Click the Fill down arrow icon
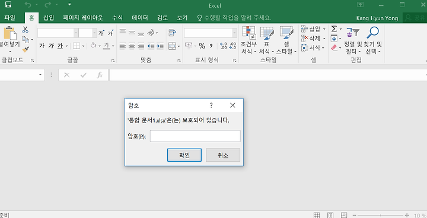Image resolution: width=427 pixels, height=218 pixels. (x=334, y=39)
